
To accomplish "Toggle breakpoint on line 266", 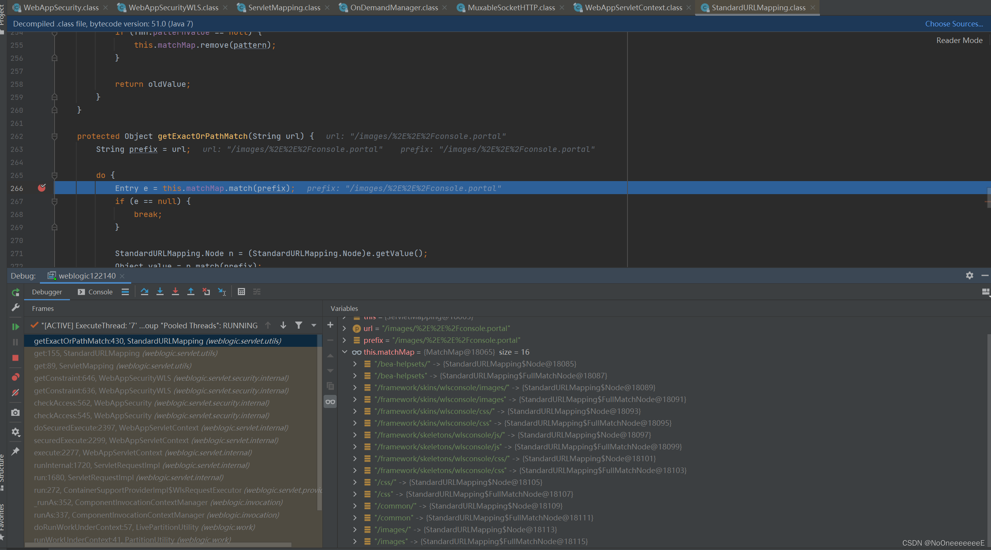I will point(42,188).
